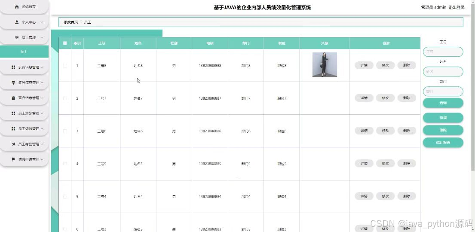The height and width of the screenshot is (232, 475).
Task: Expand 员工考勤管理 using its chevron
Action: click(42, 144)
